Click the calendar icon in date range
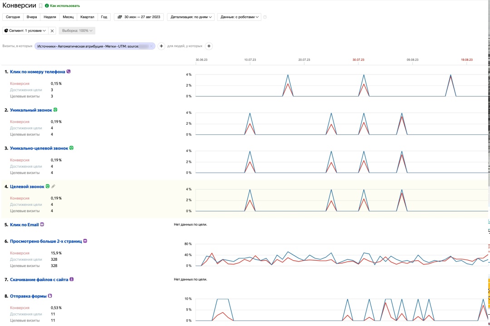The image size is (490, 326). [x=120, y=17]
